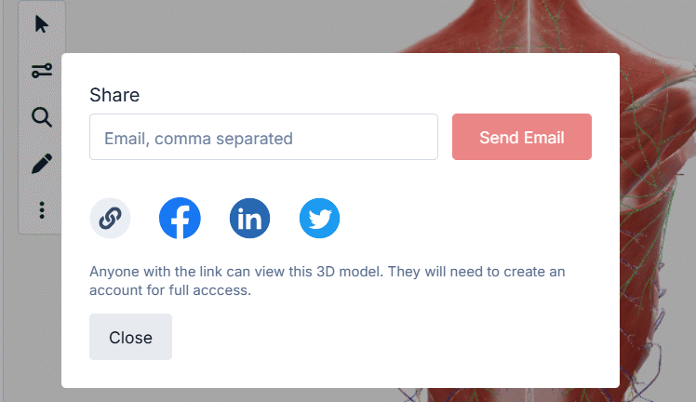The height and width of the screenshot is (402, 696).
Task: Open the three-dot more options menu
Action: click(x=42, y=211)
